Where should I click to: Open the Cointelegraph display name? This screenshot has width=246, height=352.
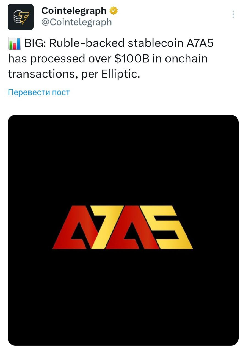73,10
